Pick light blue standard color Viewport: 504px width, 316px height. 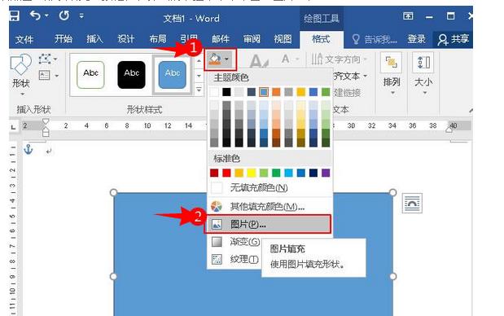click(289, 173)
